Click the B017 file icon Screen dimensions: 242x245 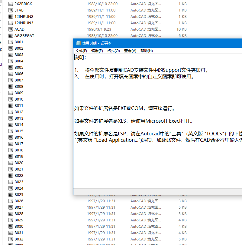pos(11,144)
